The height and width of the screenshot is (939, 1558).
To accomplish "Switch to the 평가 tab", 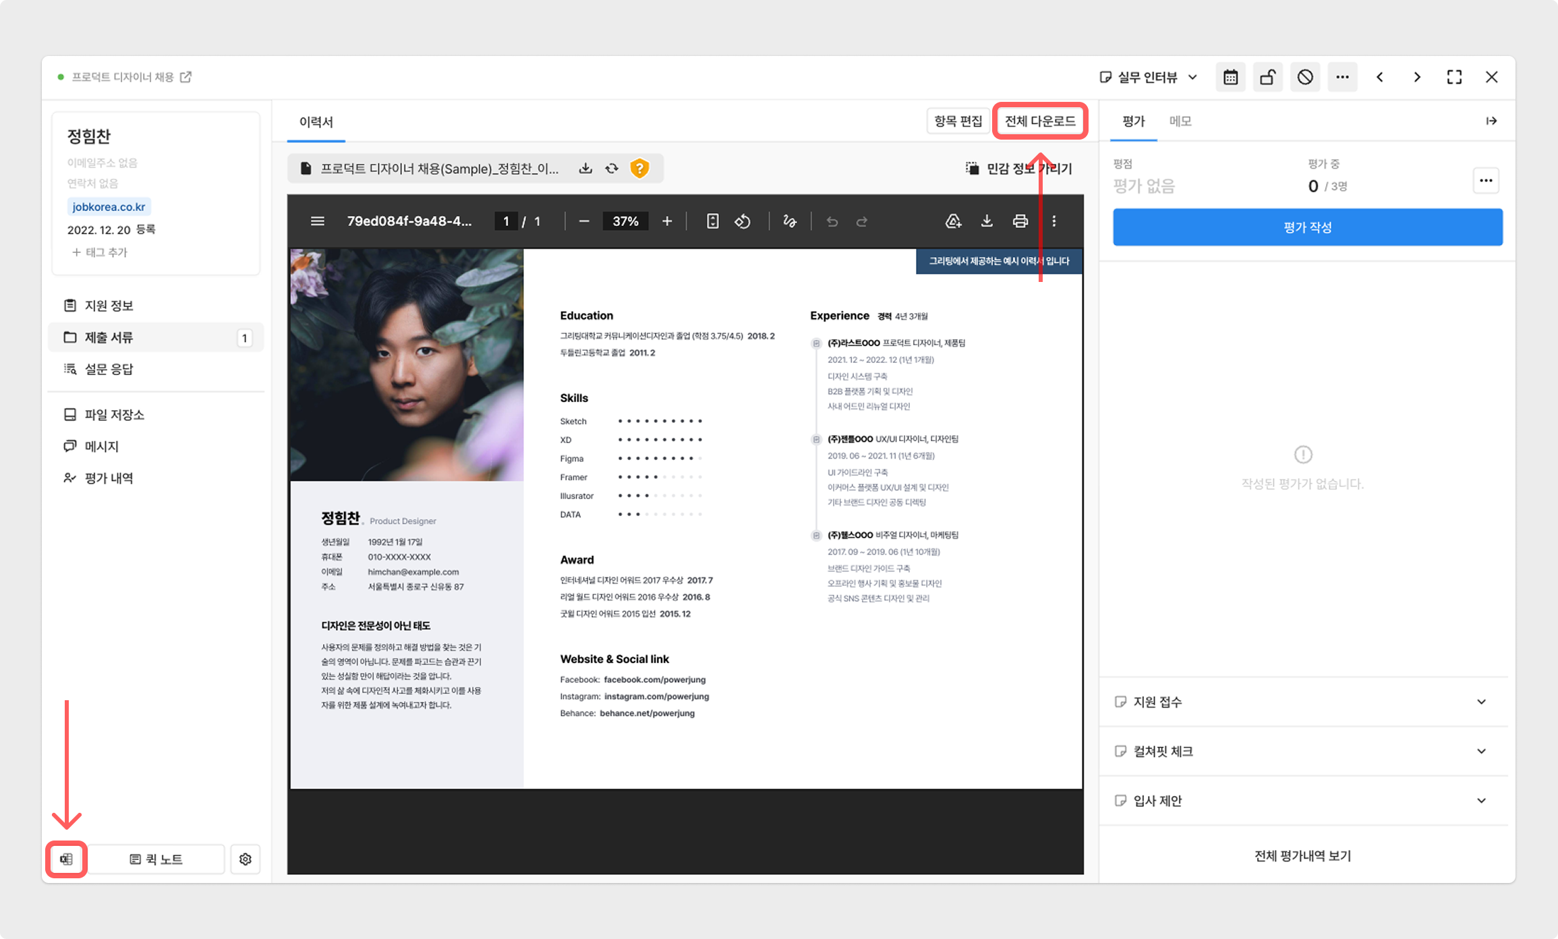I will pyautogui.click(x=1134, y=121).
